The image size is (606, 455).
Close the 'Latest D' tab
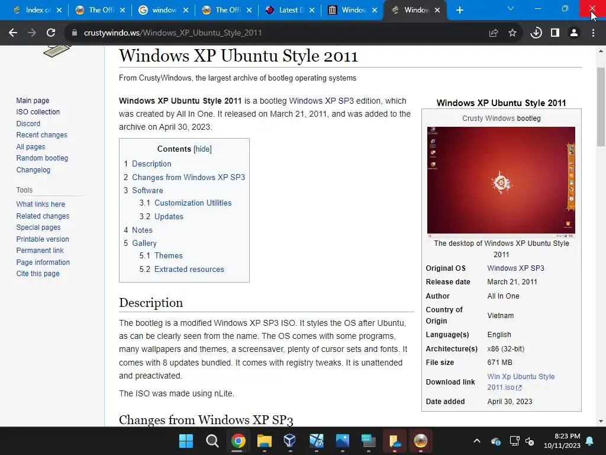(312, 10)
